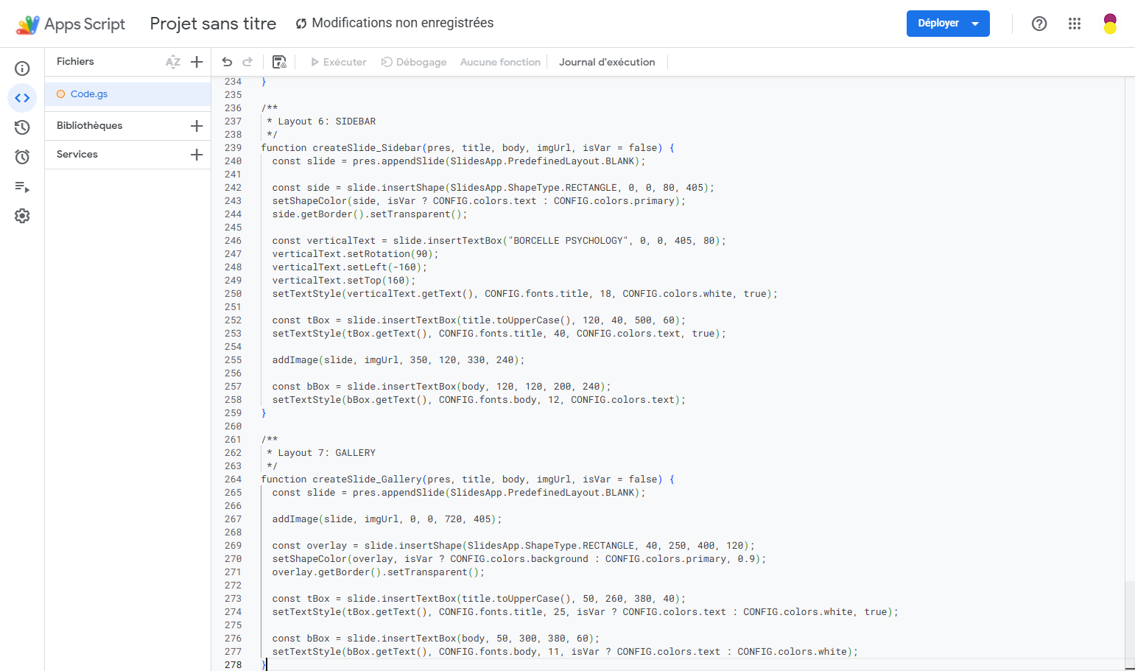Open the Editor code icon in sidebar

[22, 98]
